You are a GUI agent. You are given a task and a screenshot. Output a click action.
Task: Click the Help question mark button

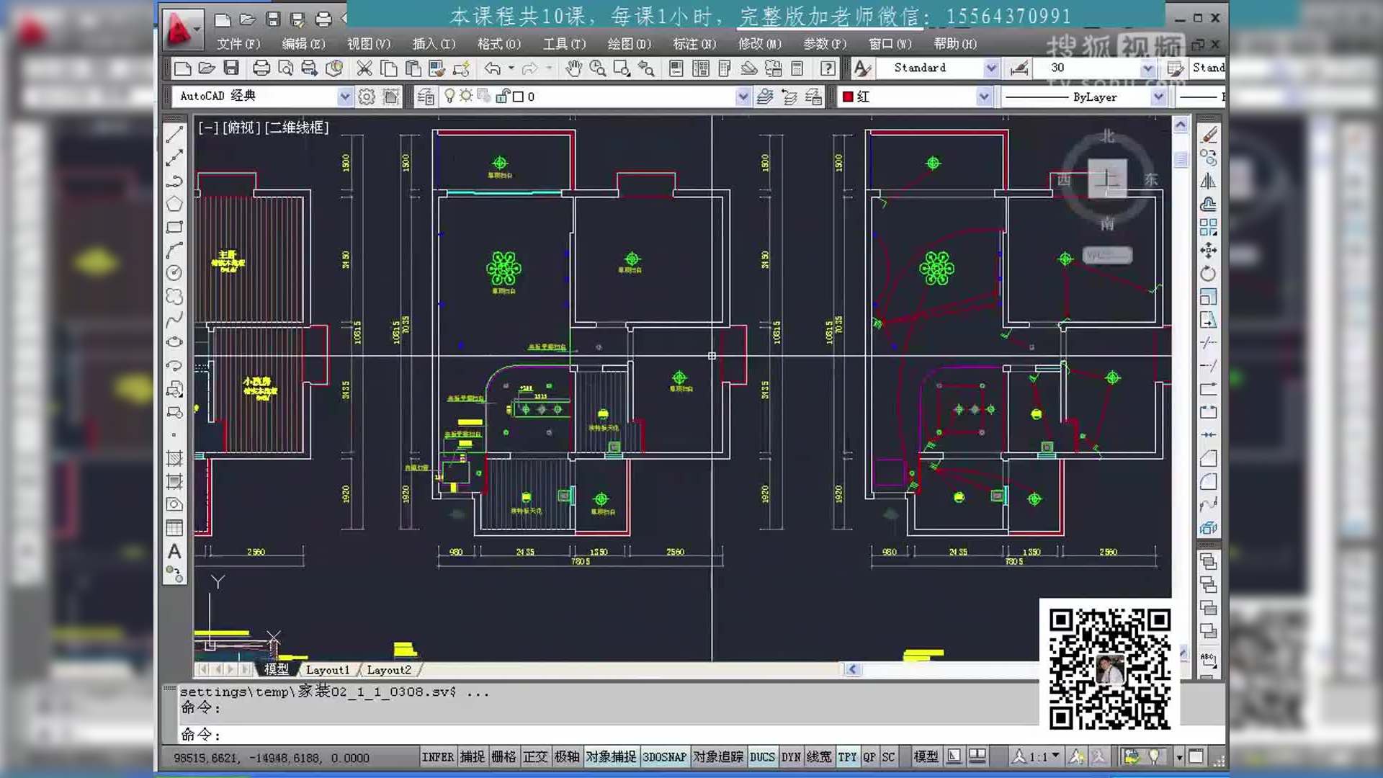pos(827,68)
